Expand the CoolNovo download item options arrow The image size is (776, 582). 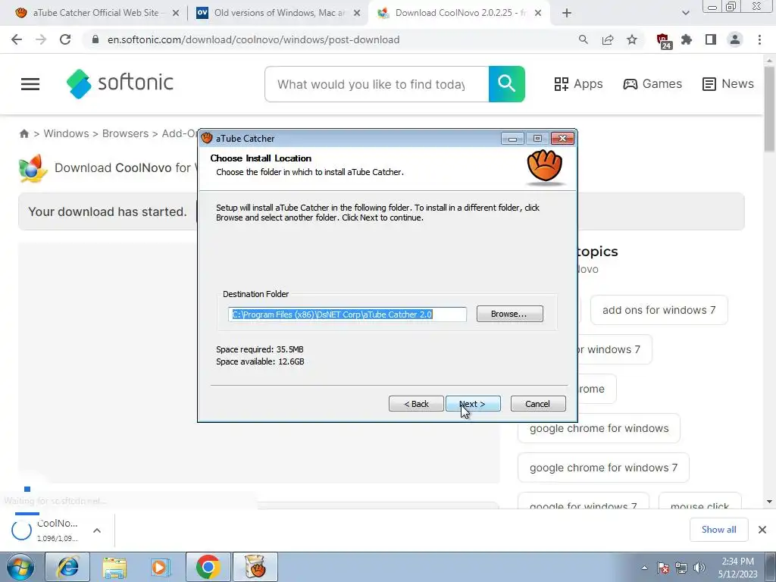[97, 530]
